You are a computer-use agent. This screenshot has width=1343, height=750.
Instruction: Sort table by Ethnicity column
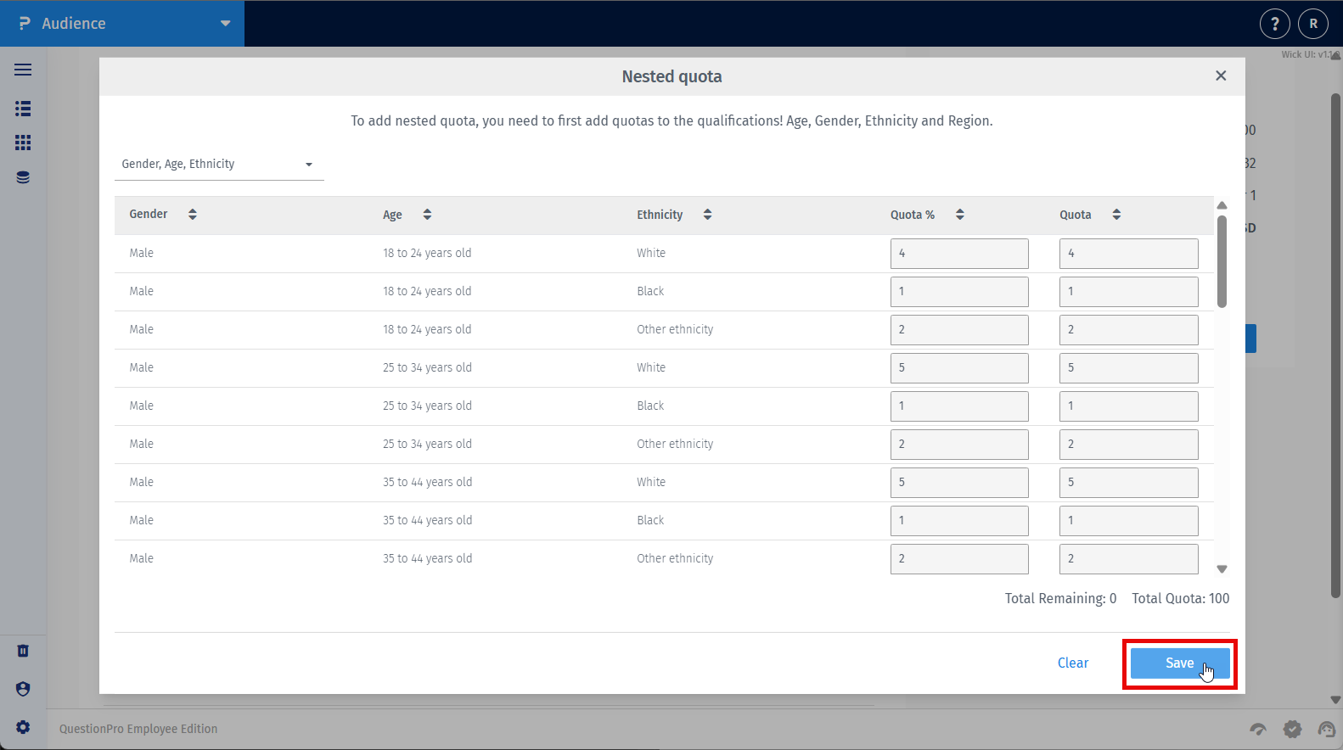click(x=707, y=215)
